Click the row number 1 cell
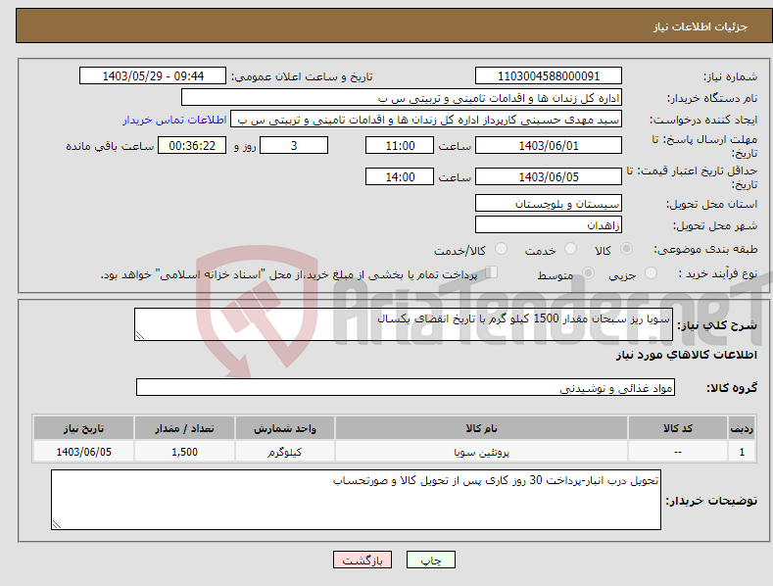This screenshot has width=773, height=586. 742,452
